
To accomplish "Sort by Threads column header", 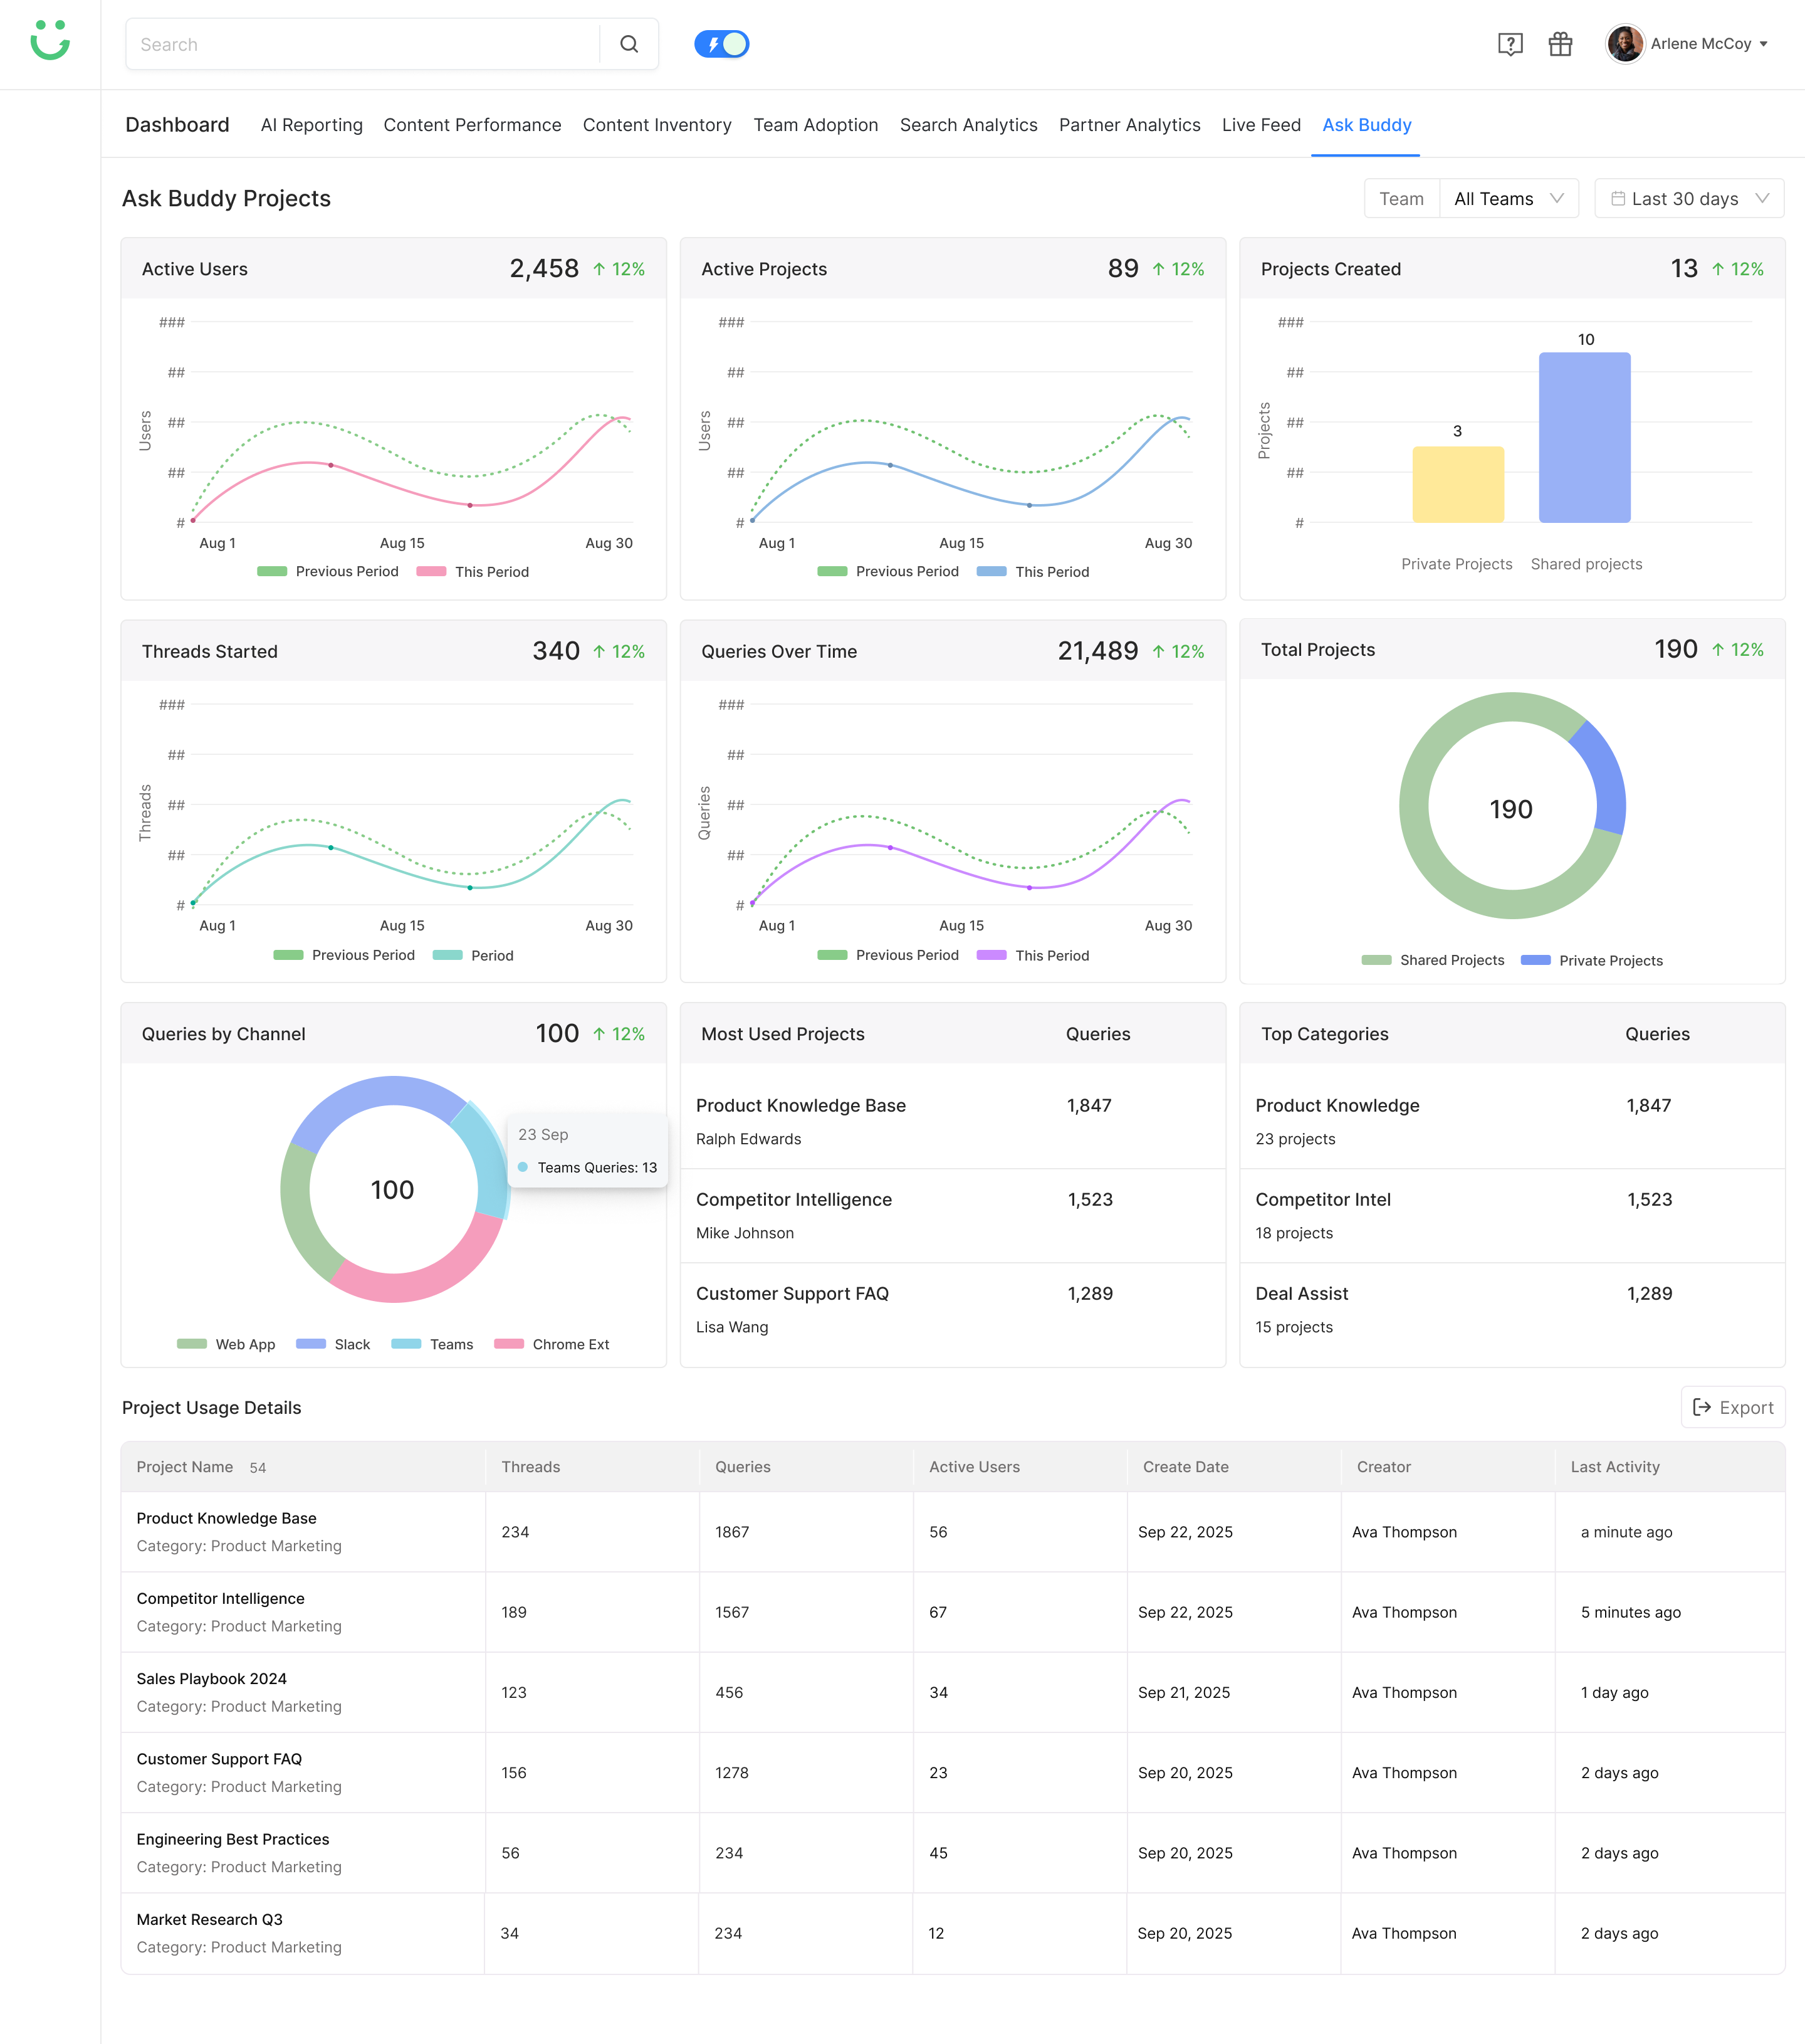I will click(x=531, y=1466).
